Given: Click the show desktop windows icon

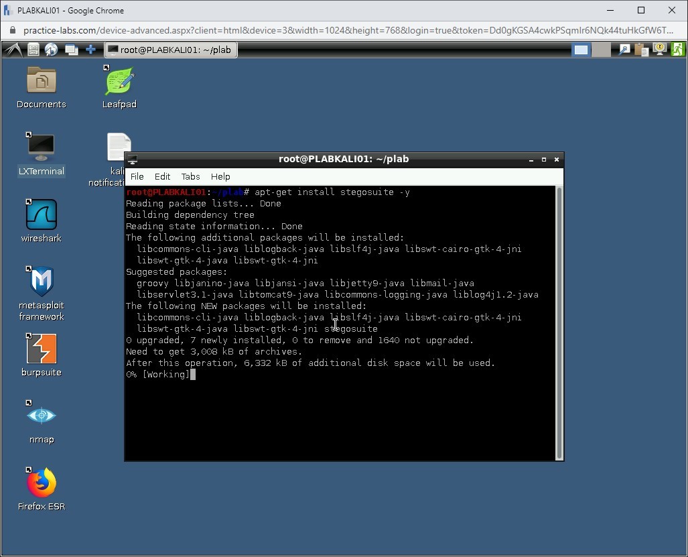Looking at the screenshot, I should (71, 50).
